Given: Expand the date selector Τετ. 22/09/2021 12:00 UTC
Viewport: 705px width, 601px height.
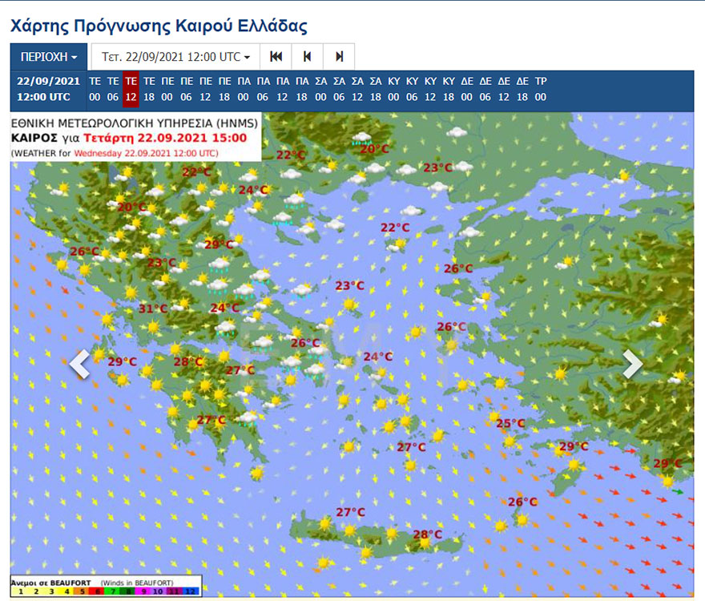Looking at the screenshot, I should [175, 57].
